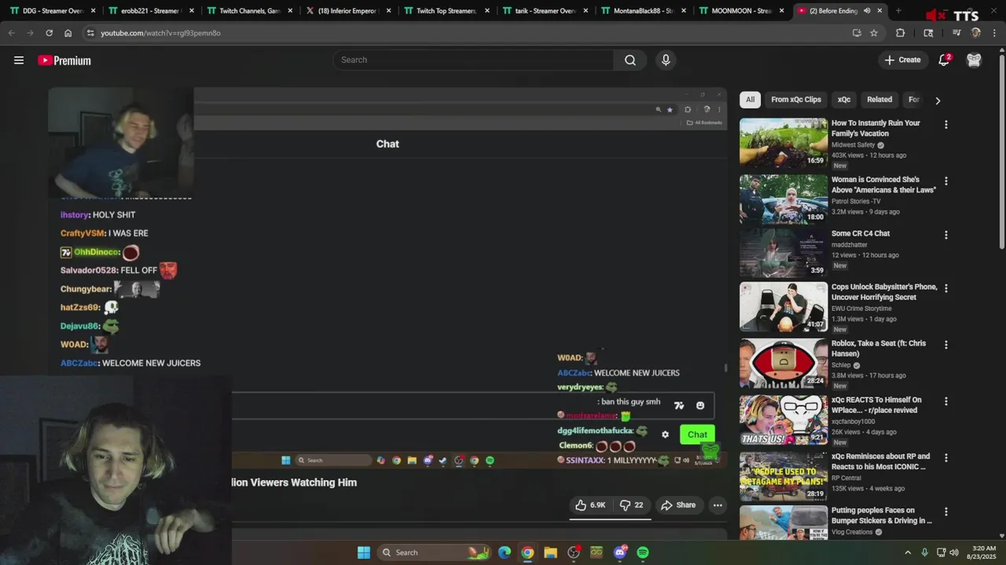Show more filter chips with right arrow
Image resolution: width=1006 pixels, height=565 pixels.
[938, 100]
